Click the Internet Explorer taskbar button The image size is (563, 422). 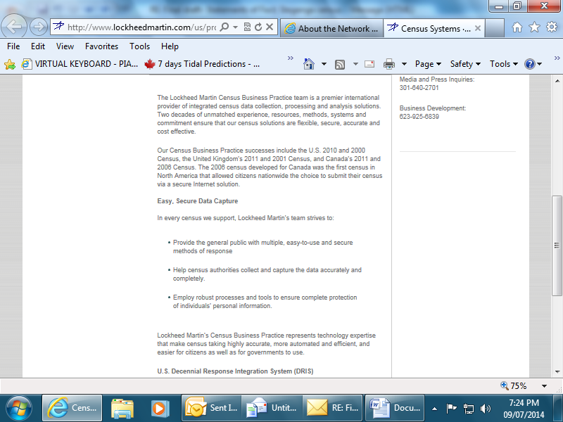tap(72, 408)
